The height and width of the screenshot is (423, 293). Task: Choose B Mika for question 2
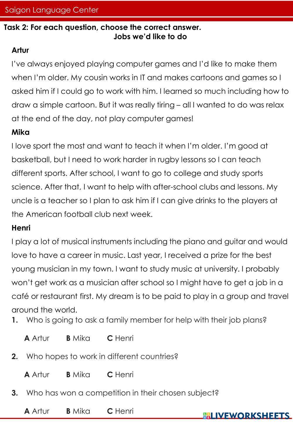(x=78, y=374)
